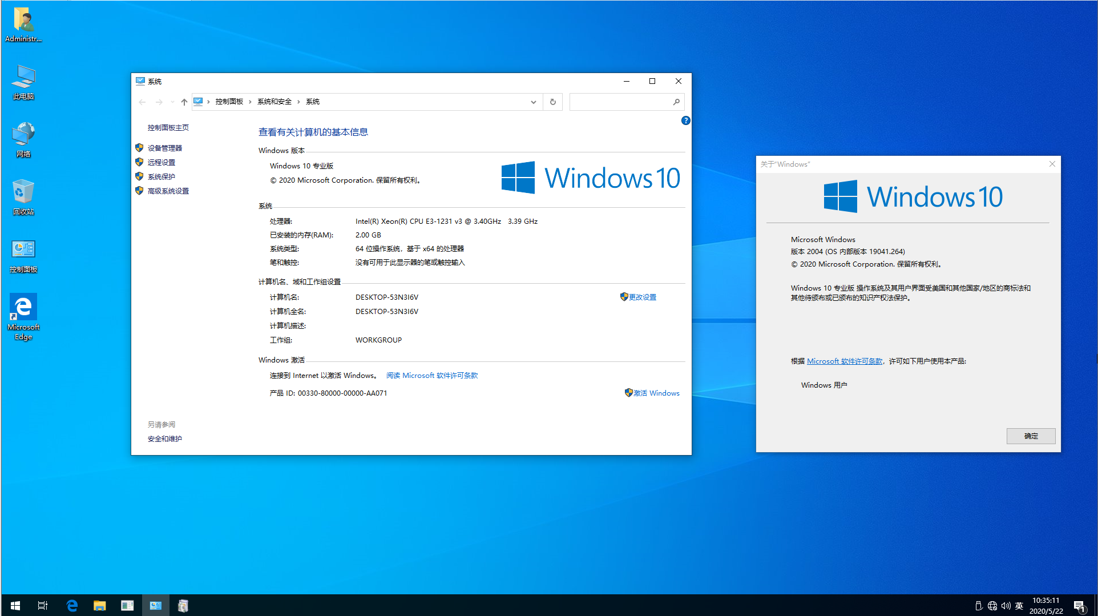Screen dimensions: 1098x616
Task: Select 计算机名 value DESKTOP-53N3I6V
Action: [386, 297]
